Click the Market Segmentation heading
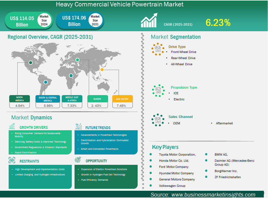The image size is (268, 198). click(176, 37)
